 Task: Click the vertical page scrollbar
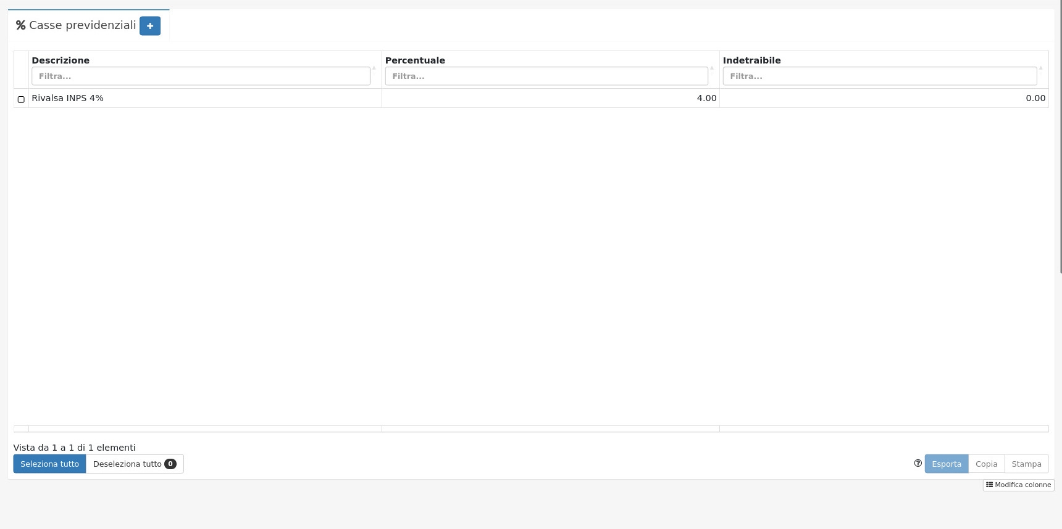[x=1060, y=136]
